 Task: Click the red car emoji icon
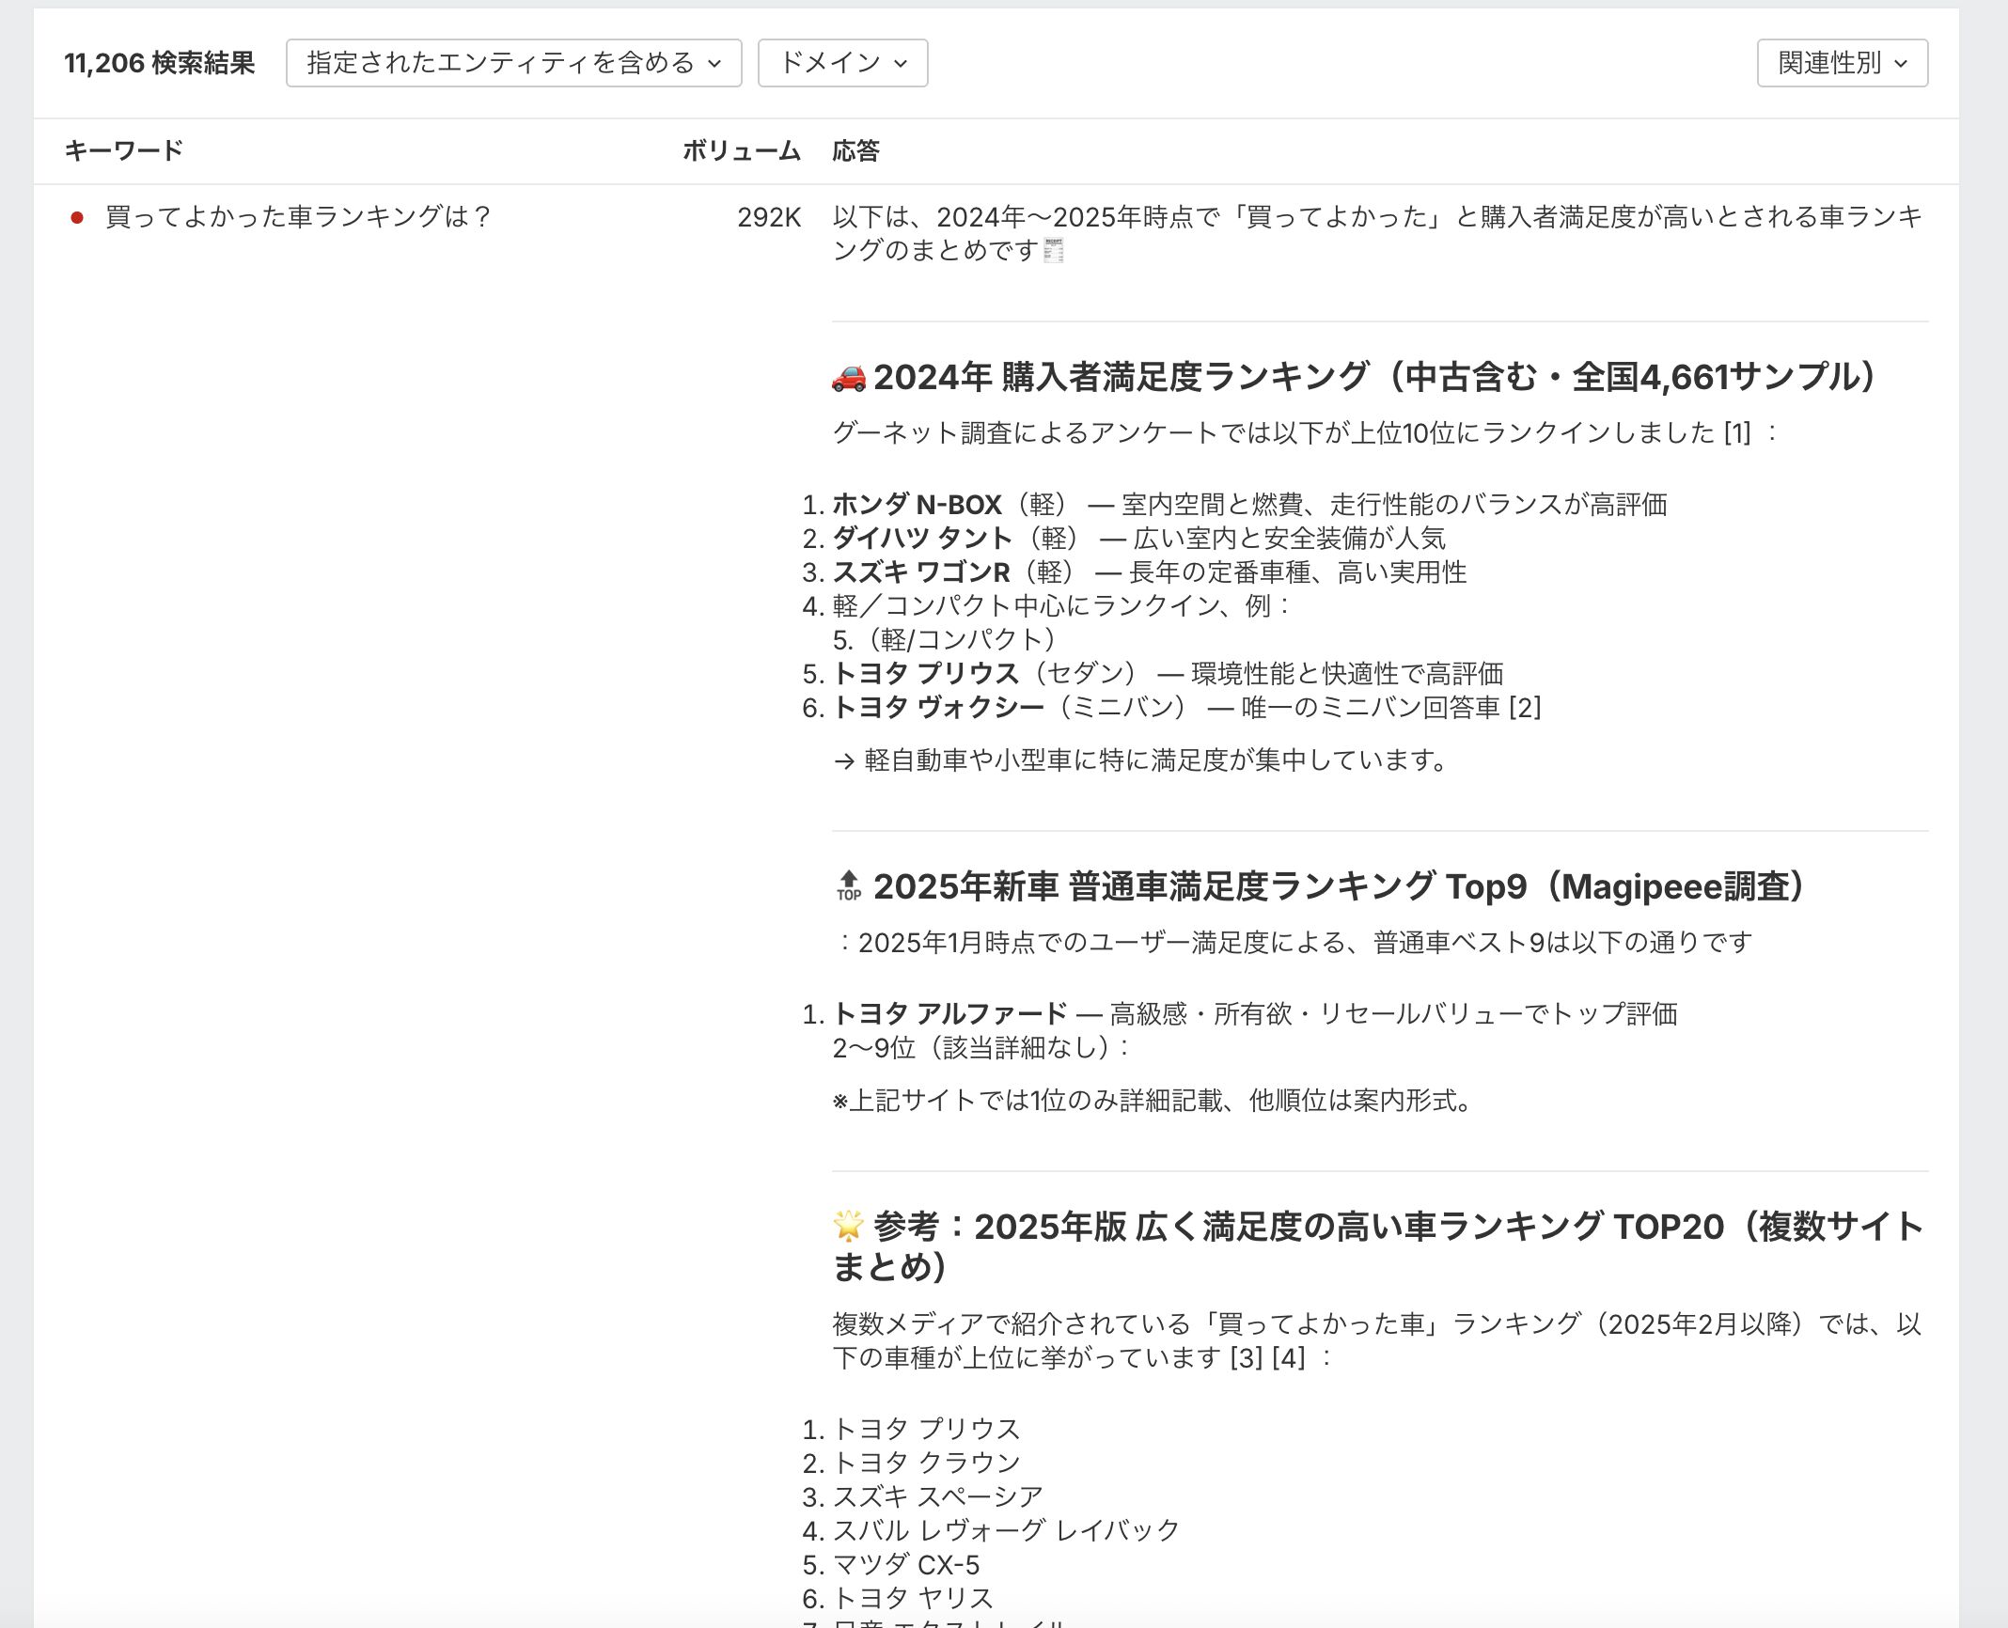click(x=848, y=378)
